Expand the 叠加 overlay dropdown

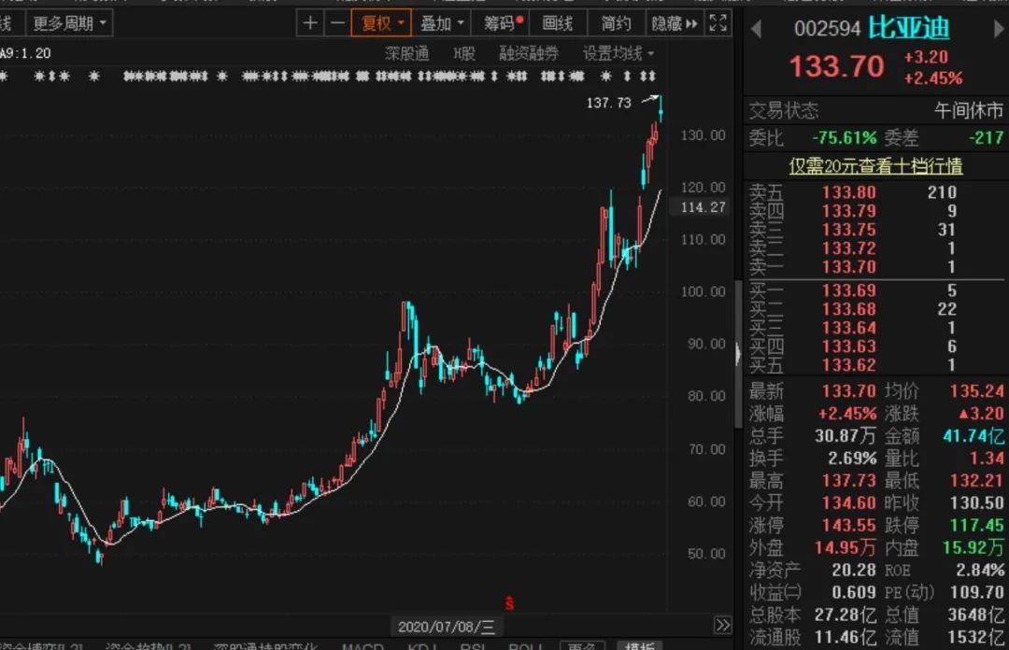441,23
